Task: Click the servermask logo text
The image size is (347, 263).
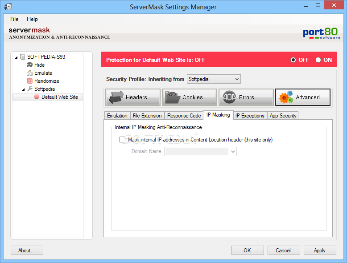Action: (29, 30)
